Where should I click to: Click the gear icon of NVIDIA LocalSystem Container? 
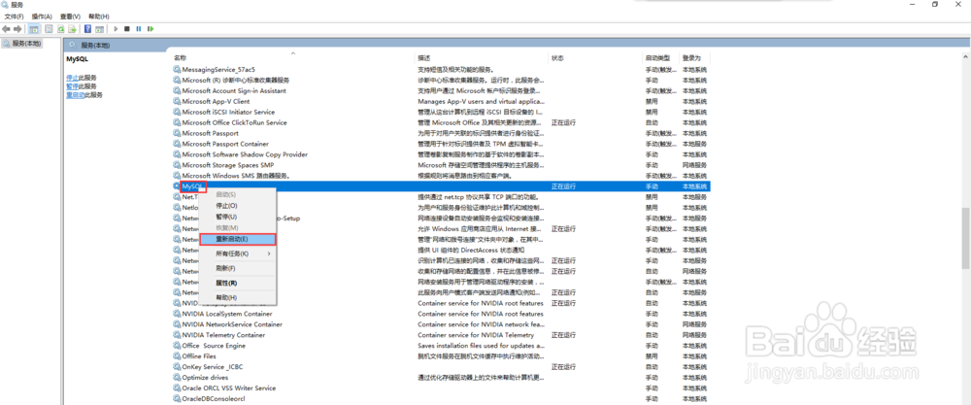click(177, 314)
